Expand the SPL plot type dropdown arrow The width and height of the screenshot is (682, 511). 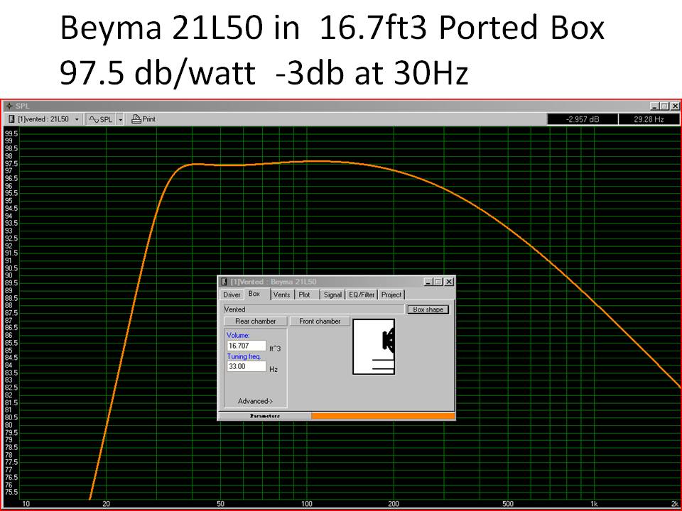pyautogui.click(x=121, y=119)
